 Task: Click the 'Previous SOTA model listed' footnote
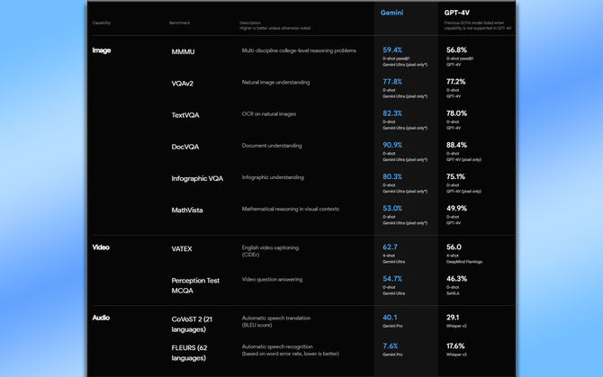pos(478,25)
